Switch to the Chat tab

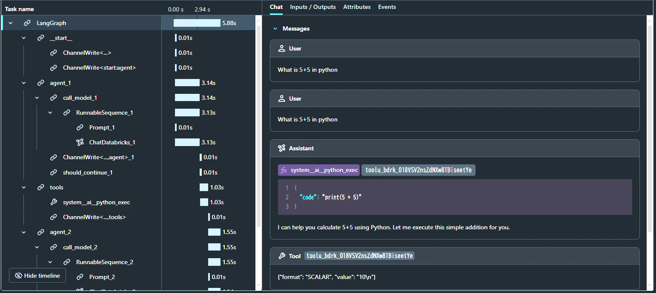276,7
